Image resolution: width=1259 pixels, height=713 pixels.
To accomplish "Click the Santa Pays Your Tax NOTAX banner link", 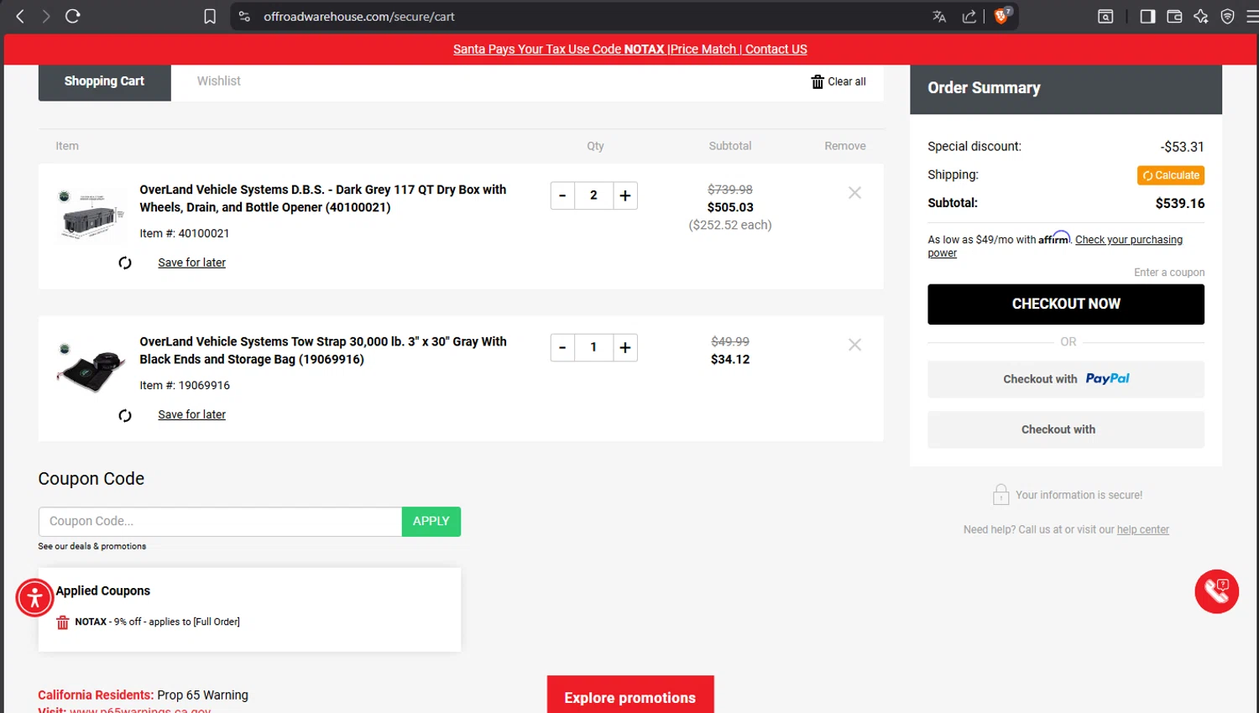I will tap(559, 49).
